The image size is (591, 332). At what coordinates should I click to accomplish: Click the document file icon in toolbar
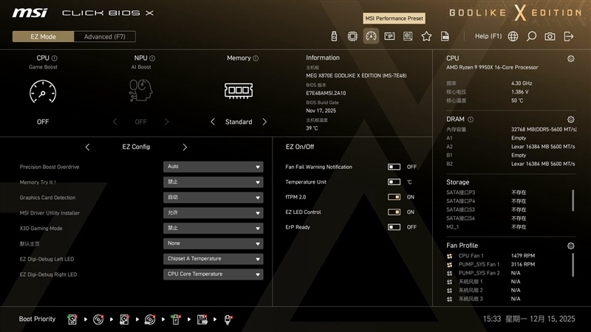[445, 36]
